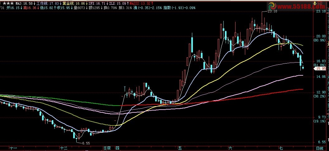Image resolution: width=329 pixels, height=151 pixels.
Task: Open the 日线 period selector
Action: [x=319, y=148]
